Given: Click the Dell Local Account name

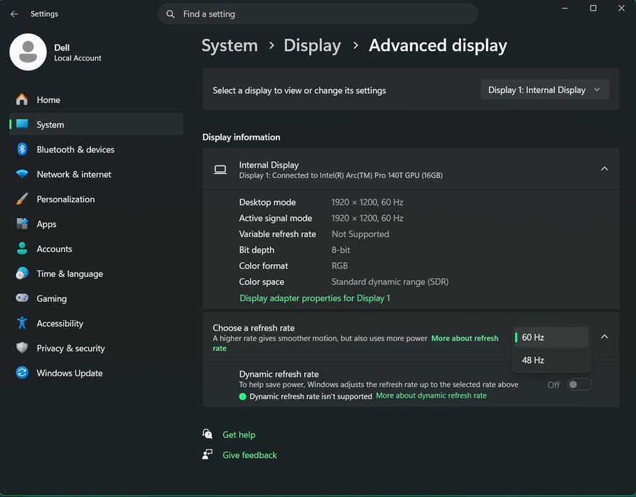Looking at the screenshot, I should pyautogui.click(x=77, y=53).
